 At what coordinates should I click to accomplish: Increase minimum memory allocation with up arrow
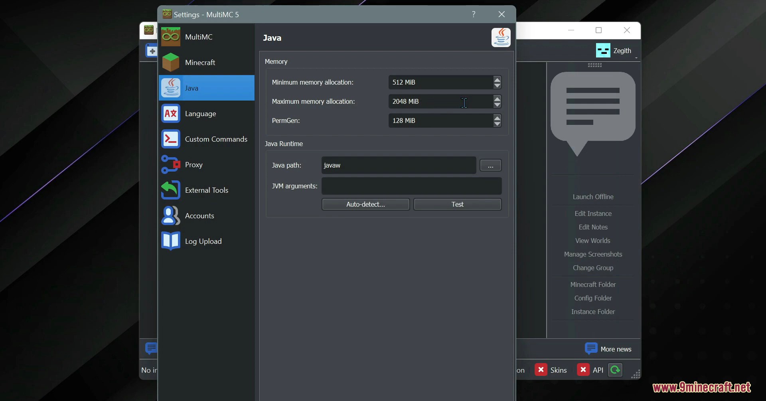click(497, 79)
